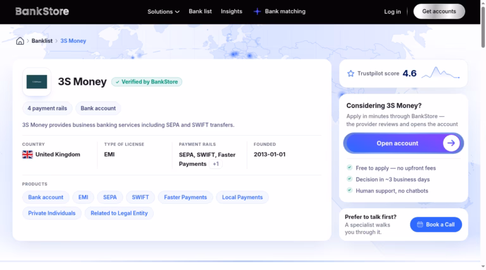
Task: Click the Considering 3S Money? heading
Action: (x=383, y=105)
